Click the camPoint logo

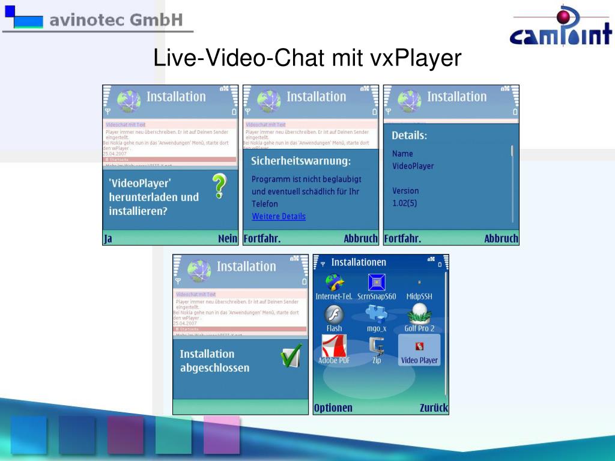(561, 25)
